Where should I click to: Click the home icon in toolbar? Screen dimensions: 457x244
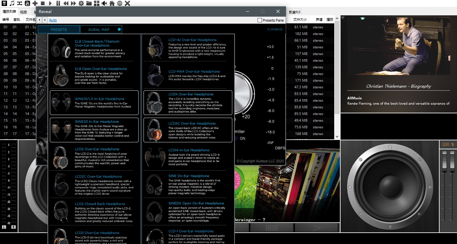(112, 3)
